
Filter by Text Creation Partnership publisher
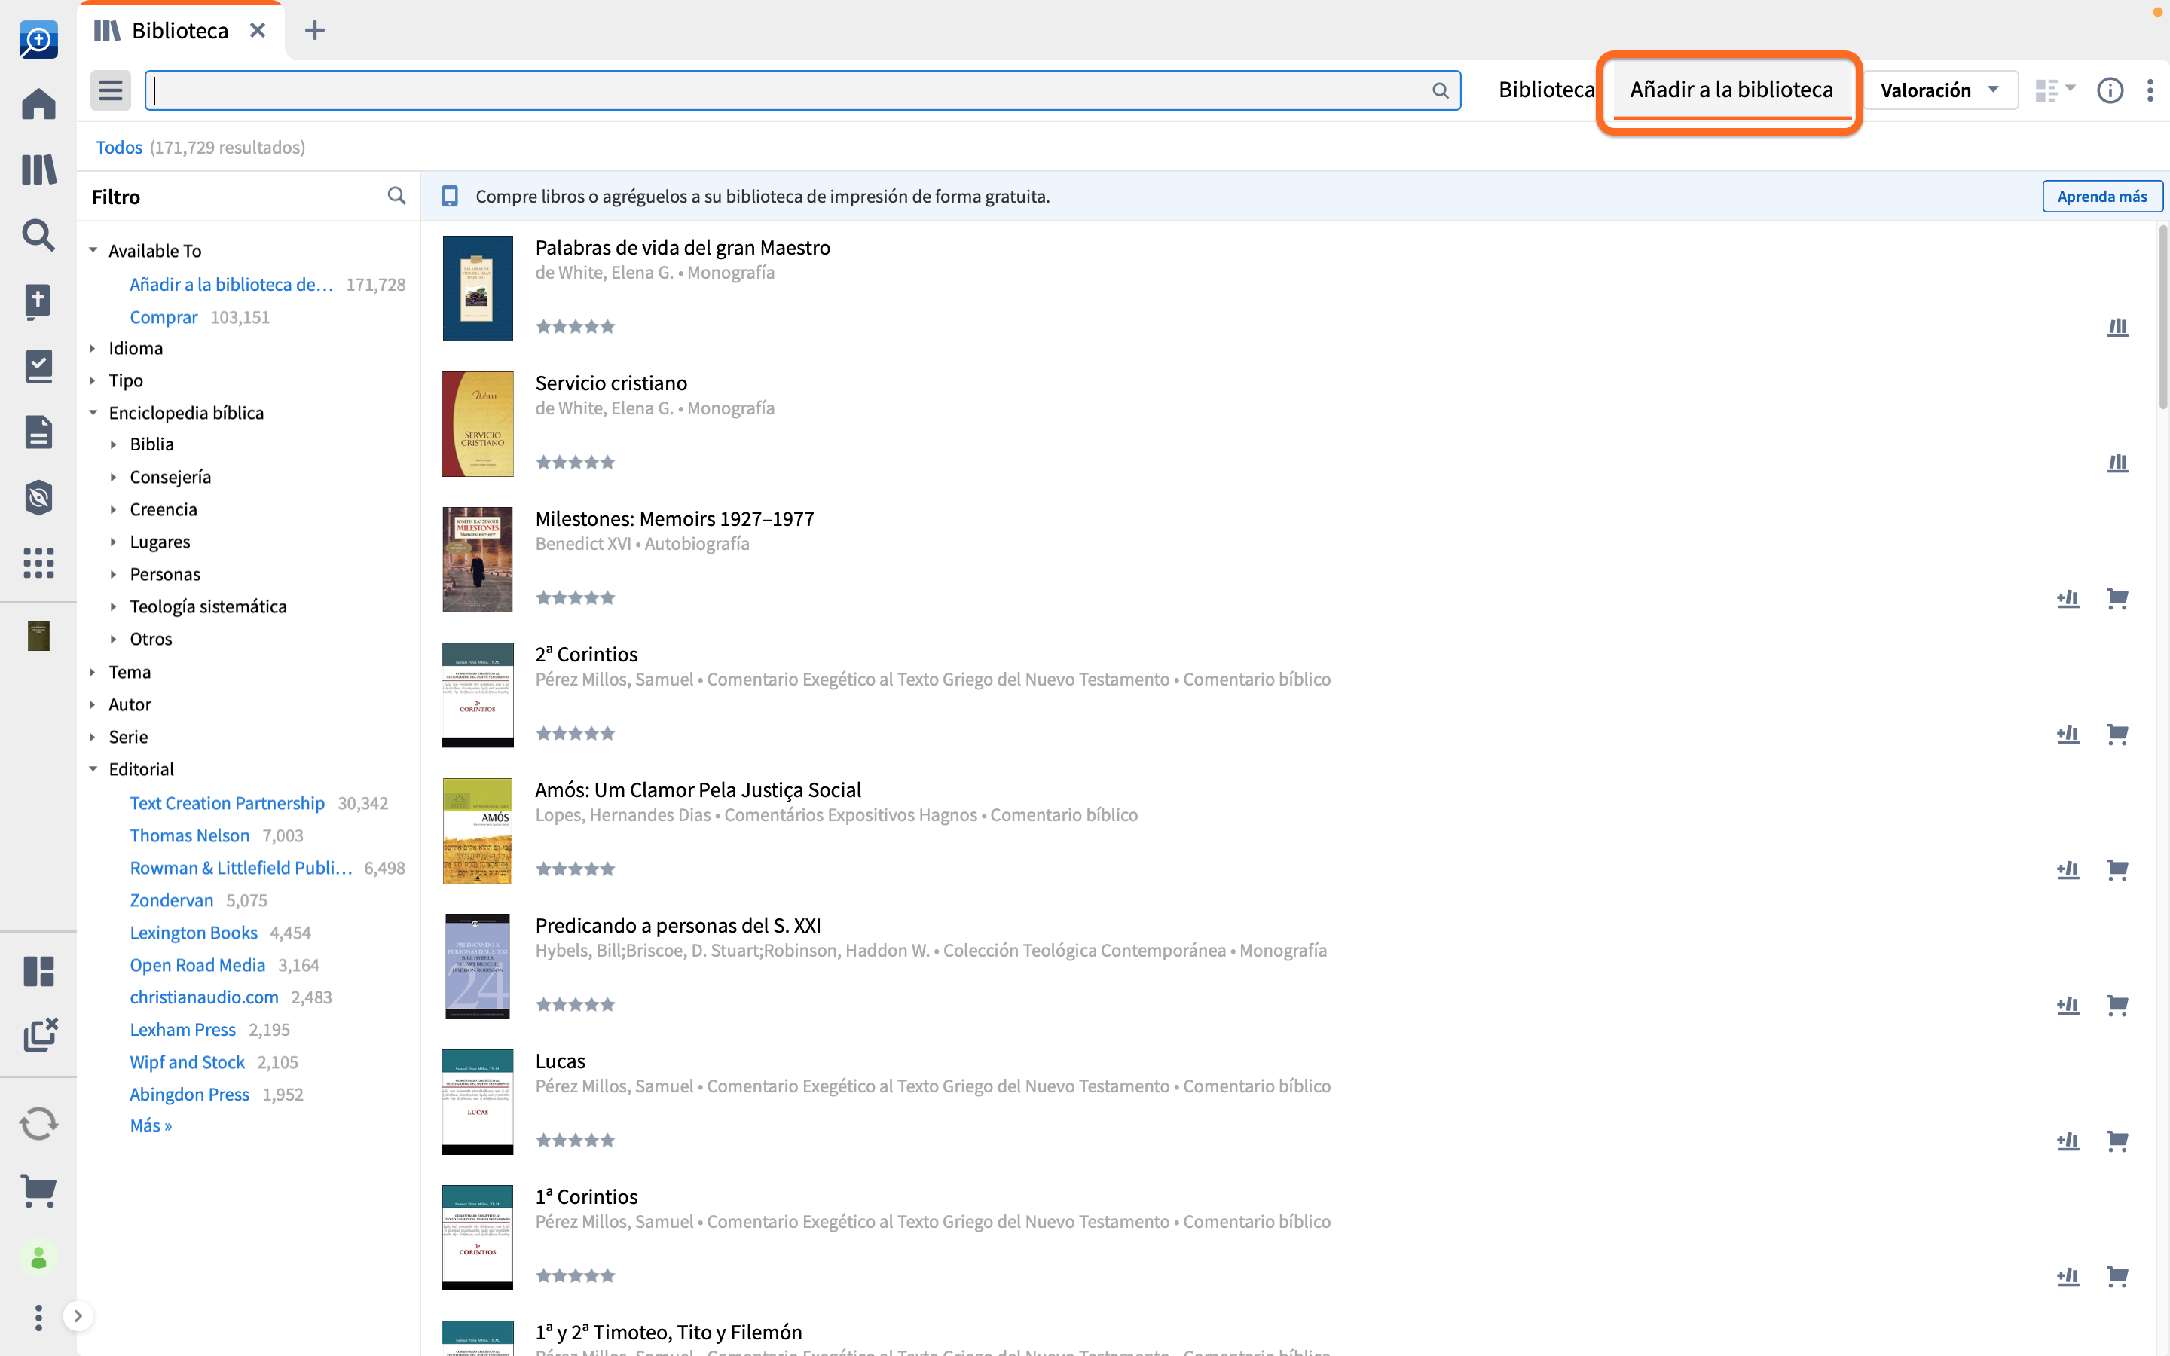tap(227, 802)
